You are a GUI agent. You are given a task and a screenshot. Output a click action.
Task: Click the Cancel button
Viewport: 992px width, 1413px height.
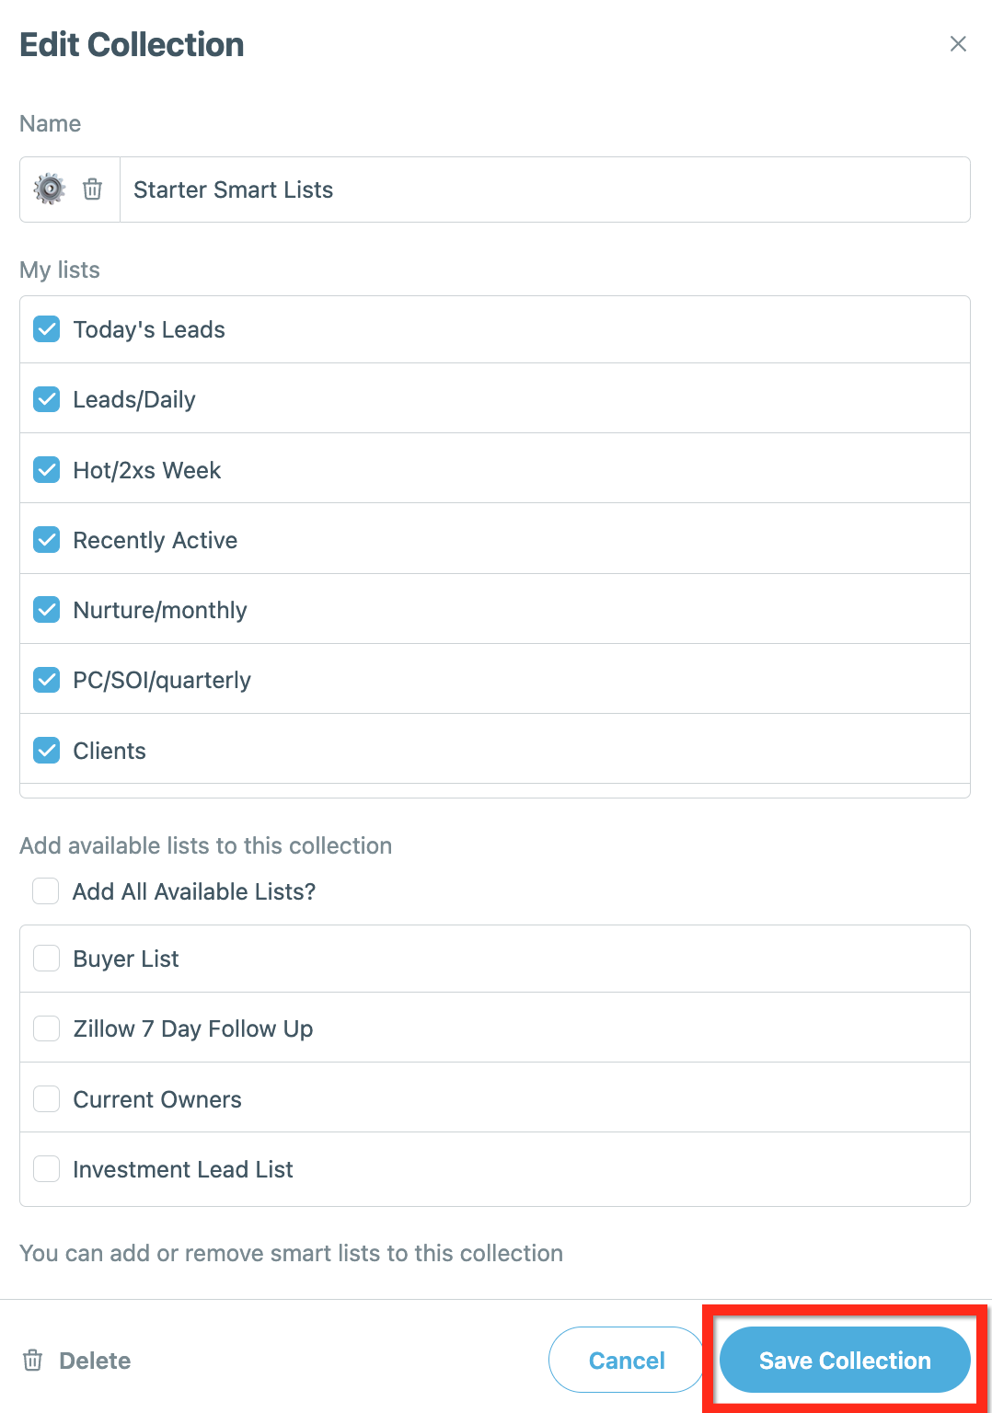[627, 1360]
